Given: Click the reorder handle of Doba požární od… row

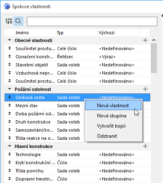Looking at the screenshot, I should tap(9, 113).
